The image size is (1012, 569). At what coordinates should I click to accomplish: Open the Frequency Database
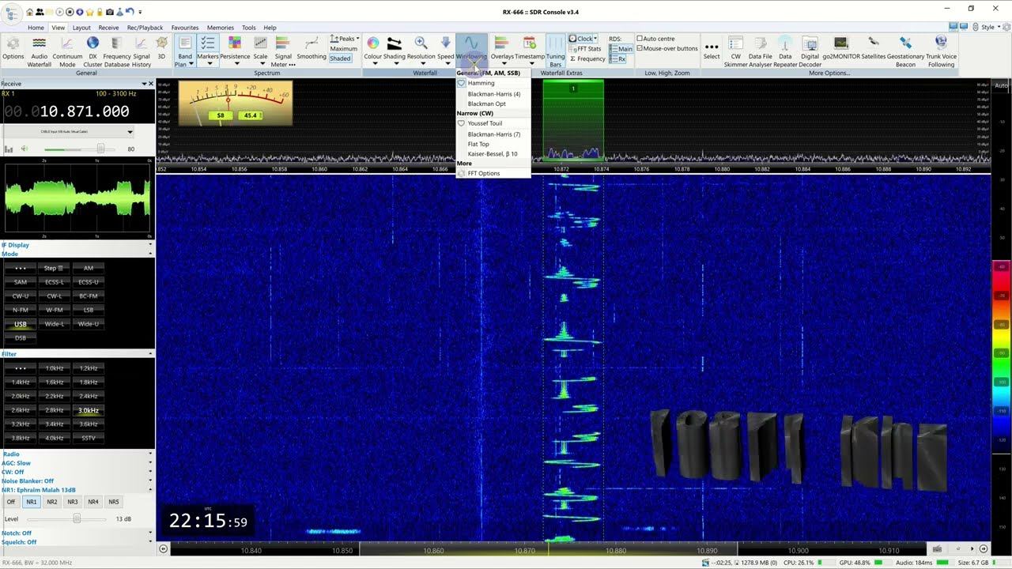click(x=116, y=49)
